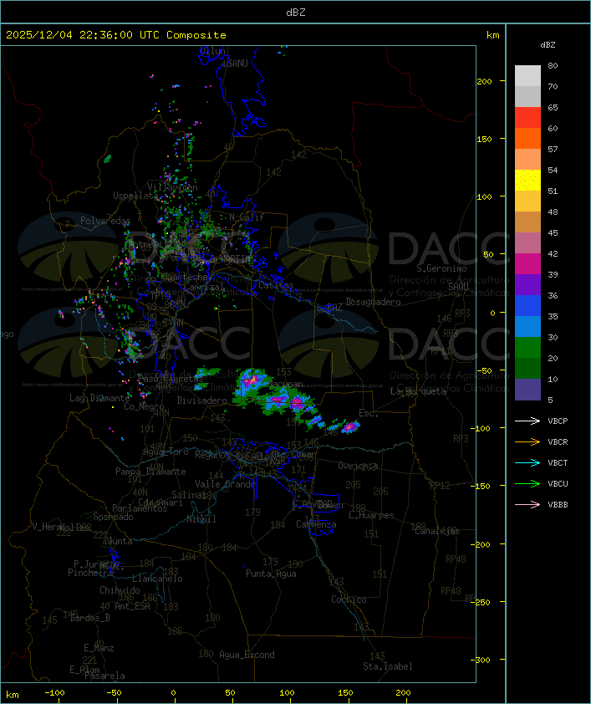This screenshot has height=704, width=591.
Task: Pick the purple swatch between 39 and 36
Action: pyautogui.click(x=527, y=284)
